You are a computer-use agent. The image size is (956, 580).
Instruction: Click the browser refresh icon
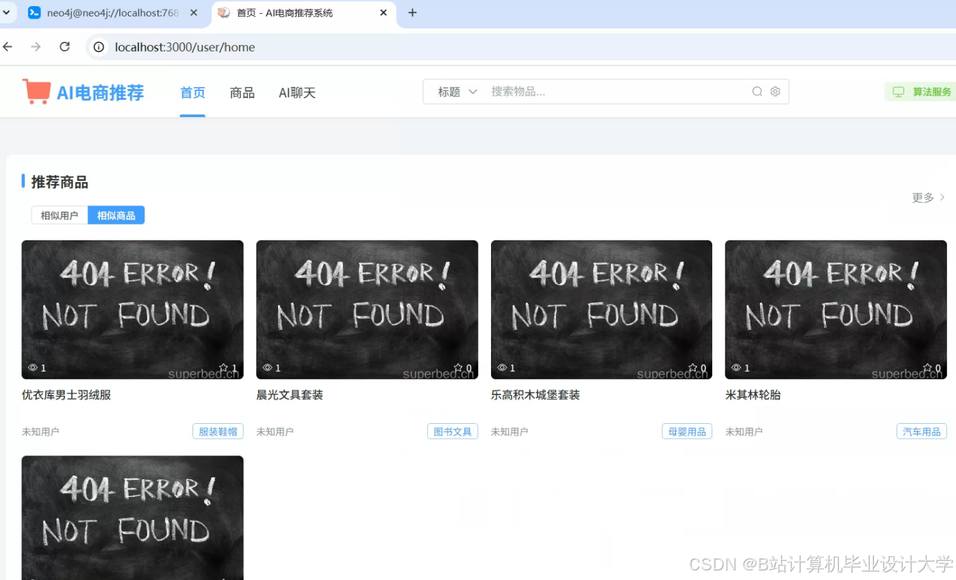click(64, 47)
